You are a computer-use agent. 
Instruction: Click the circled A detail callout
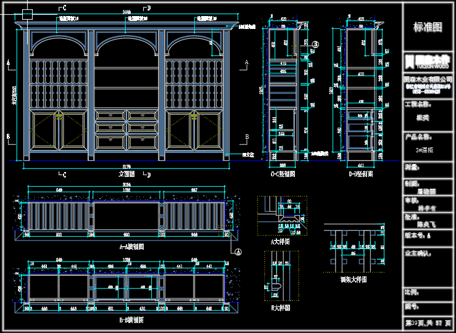(x=238, y=252)
